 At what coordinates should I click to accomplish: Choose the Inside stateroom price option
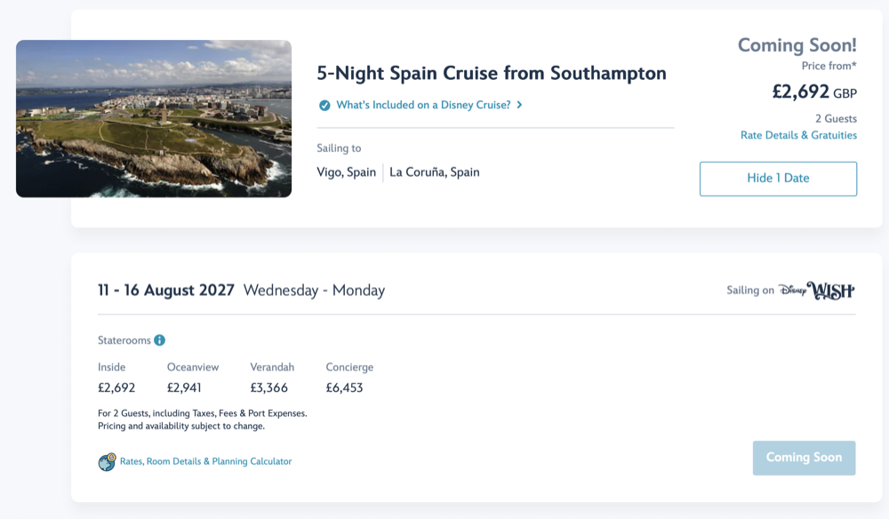coord(116,387)
